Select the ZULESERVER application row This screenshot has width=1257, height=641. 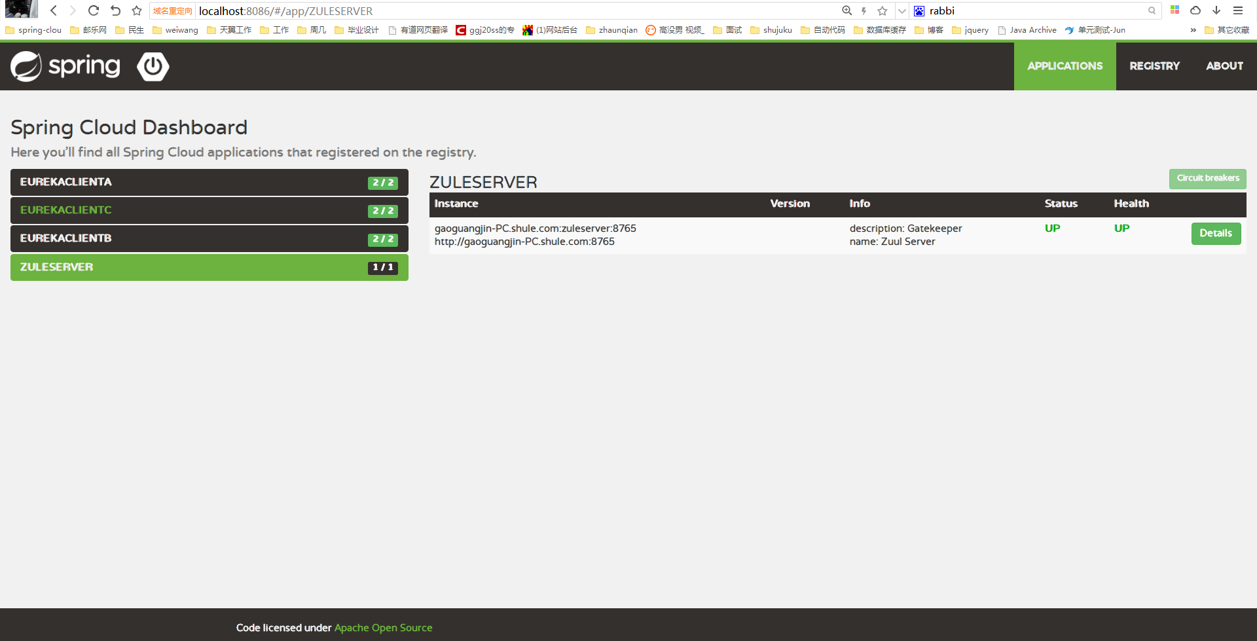pyautogui.click(x=209, y=267)
